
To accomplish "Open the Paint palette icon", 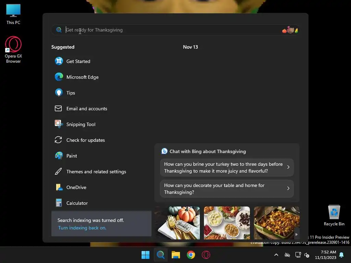I will point(59,156).
